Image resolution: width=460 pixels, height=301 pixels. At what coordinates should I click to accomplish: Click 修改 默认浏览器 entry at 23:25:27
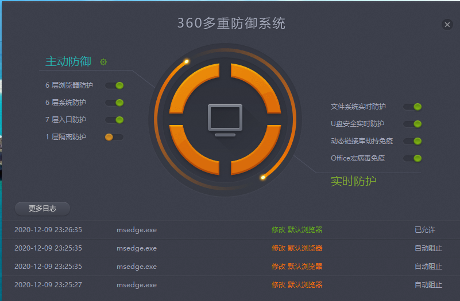pyautogui.click(x=297, y=284)
